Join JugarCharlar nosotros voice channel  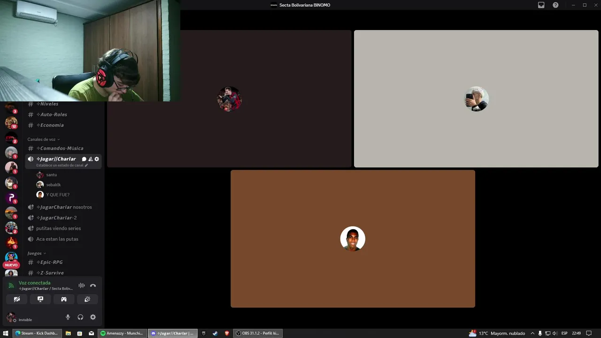pos(62,207)
